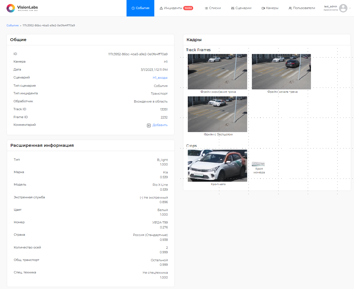This screenshot has width=354, height=289.
Task: Open the H1 scenario link in the Сценарий row
Action: 160,78
